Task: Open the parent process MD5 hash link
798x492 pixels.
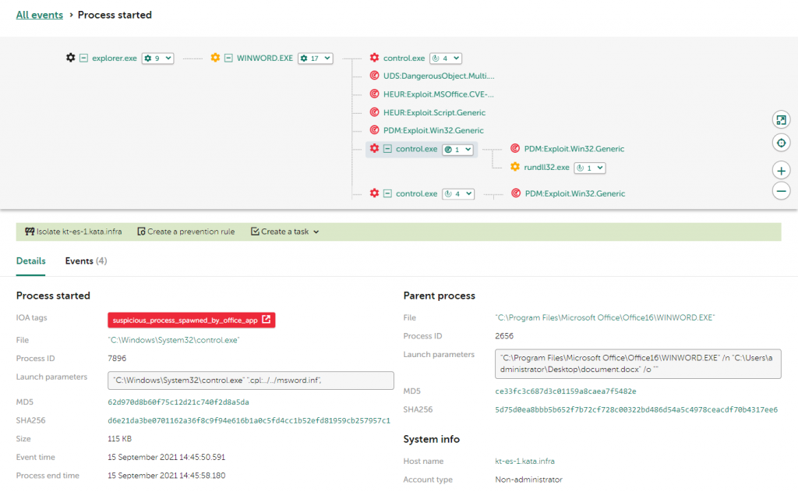Action: (566, 391)
